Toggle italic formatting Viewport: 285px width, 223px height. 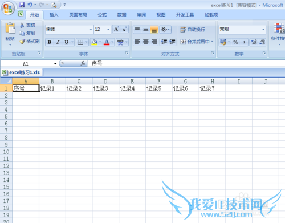[58, 42]
